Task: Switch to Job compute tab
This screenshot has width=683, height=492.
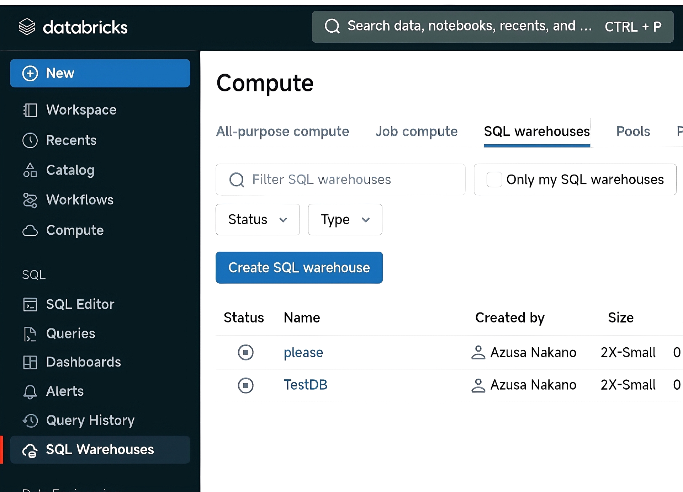Action: (417, 131)
